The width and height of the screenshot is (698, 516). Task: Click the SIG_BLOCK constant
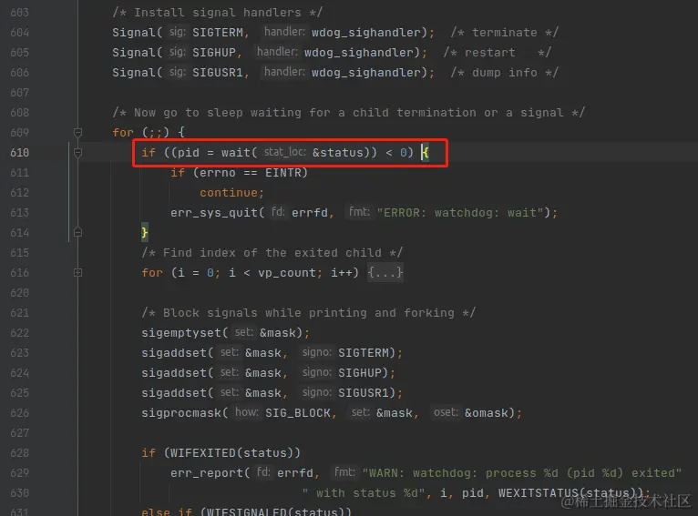[298, 413]
